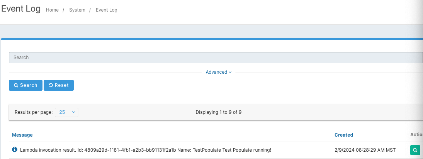
Task: Click the Actions column header
Action: pyautogui.click(x=416, y=135)
